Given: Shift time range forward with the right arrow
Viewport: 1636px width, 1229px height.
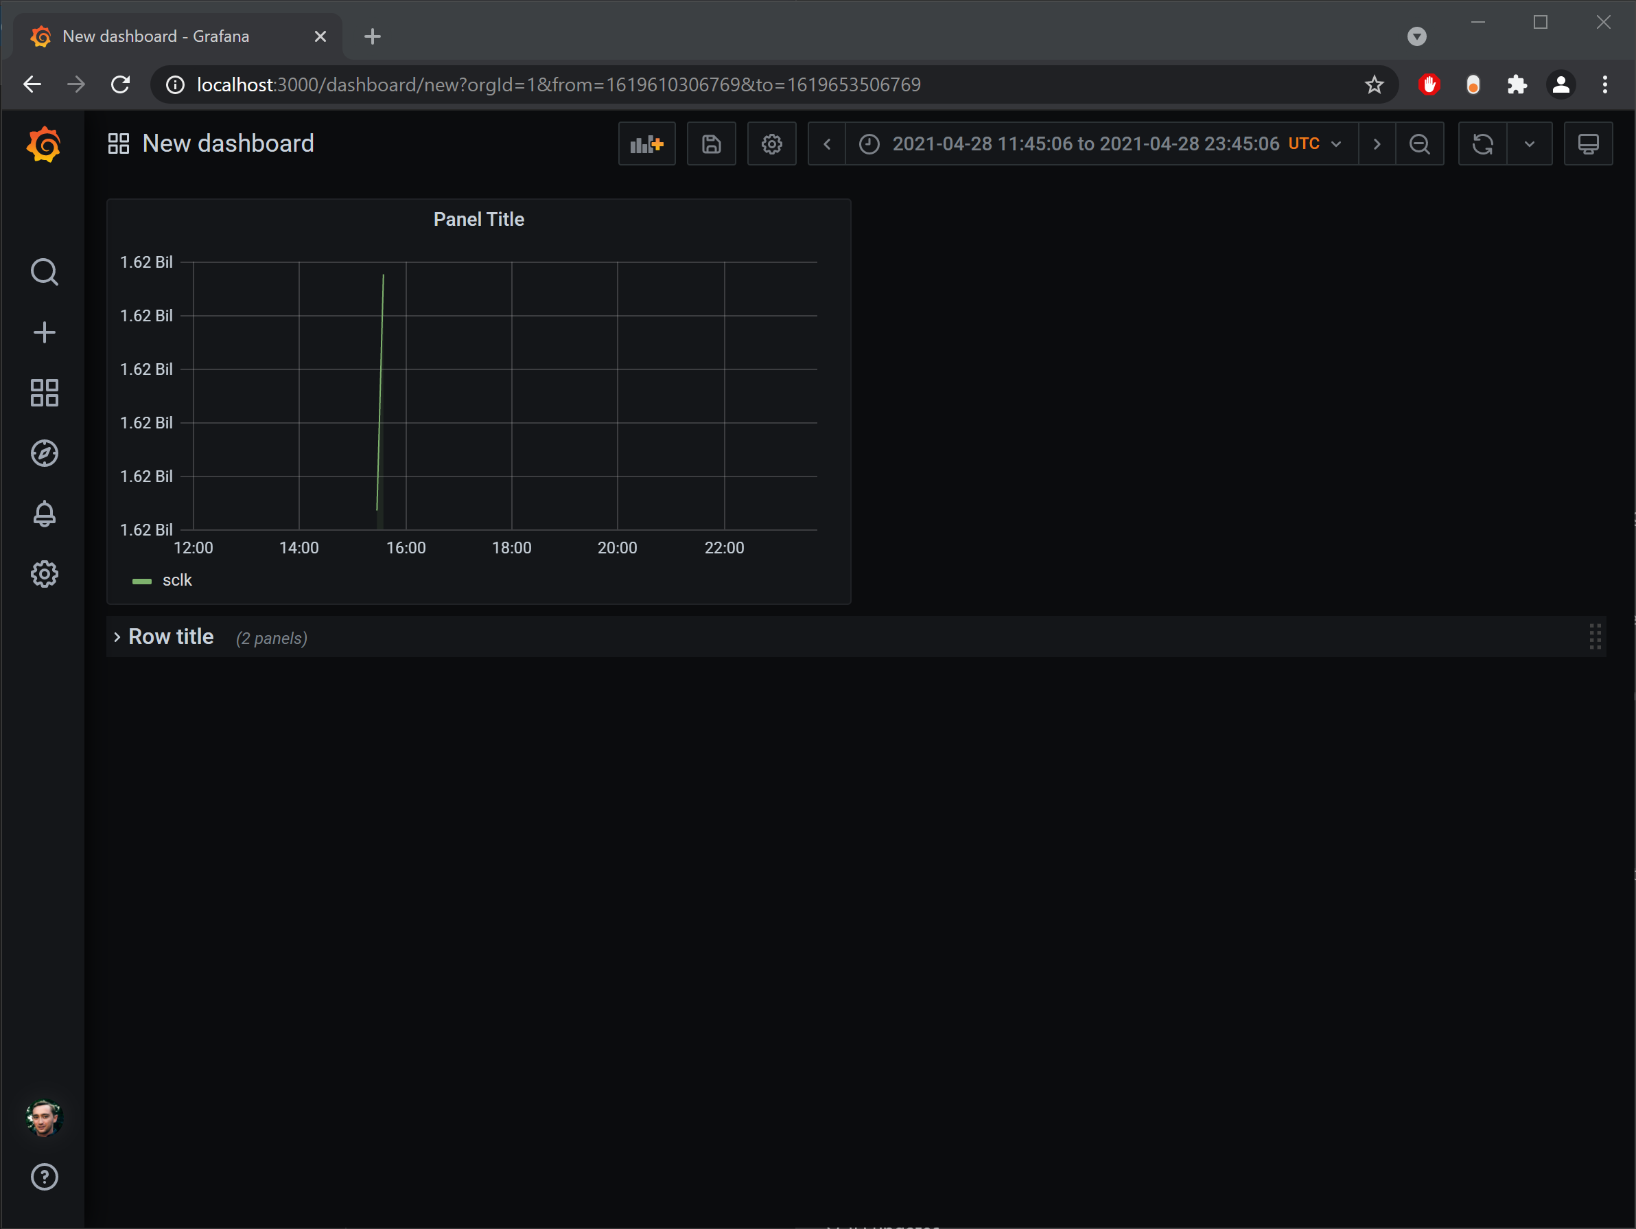Looking at the screenshot, I should pyautogui.click(x=1376, y=143).
